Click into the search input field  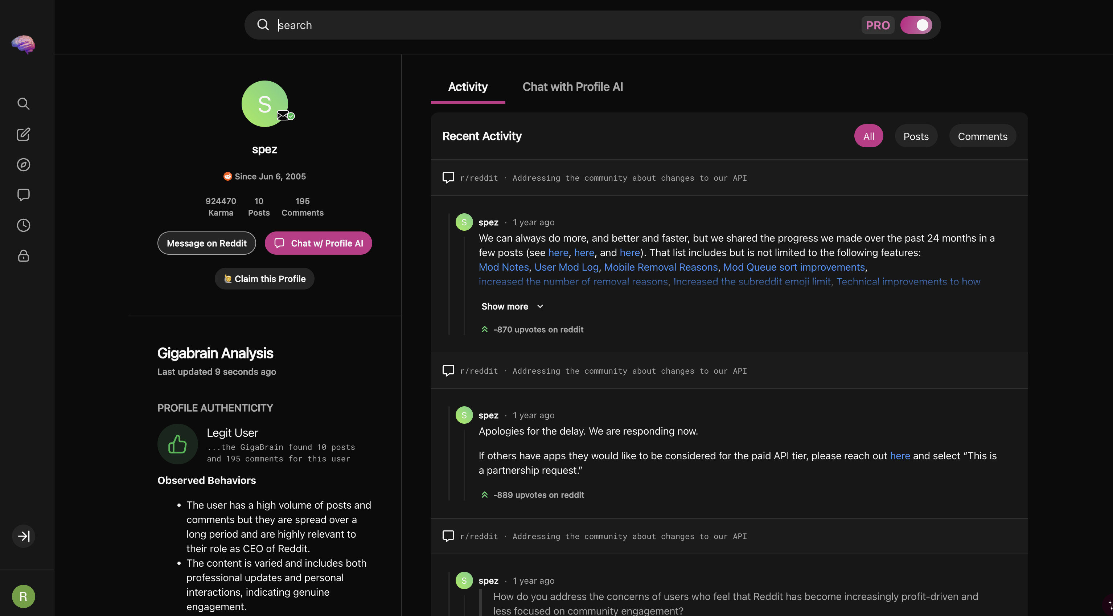[562, 25]
